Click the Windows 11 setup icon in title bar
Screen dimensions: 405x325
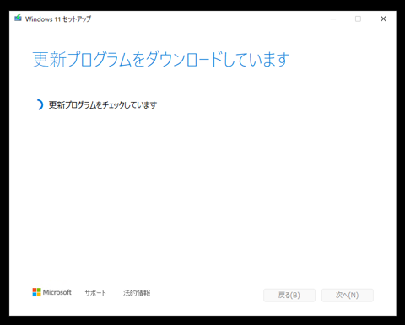click(x=19, y=19)
